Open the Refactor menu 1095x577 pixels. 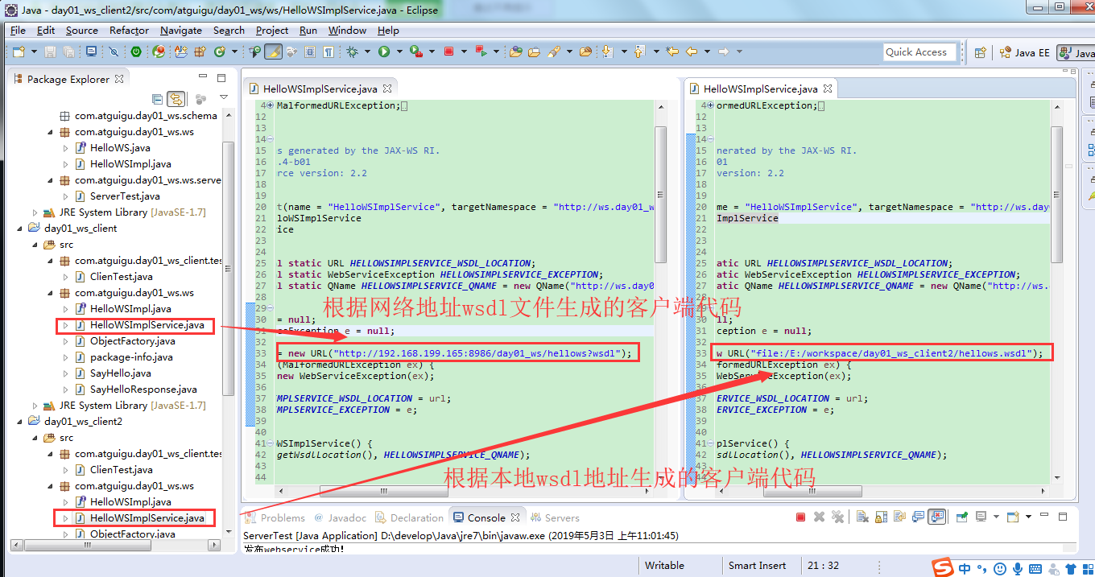click(129, 31)
